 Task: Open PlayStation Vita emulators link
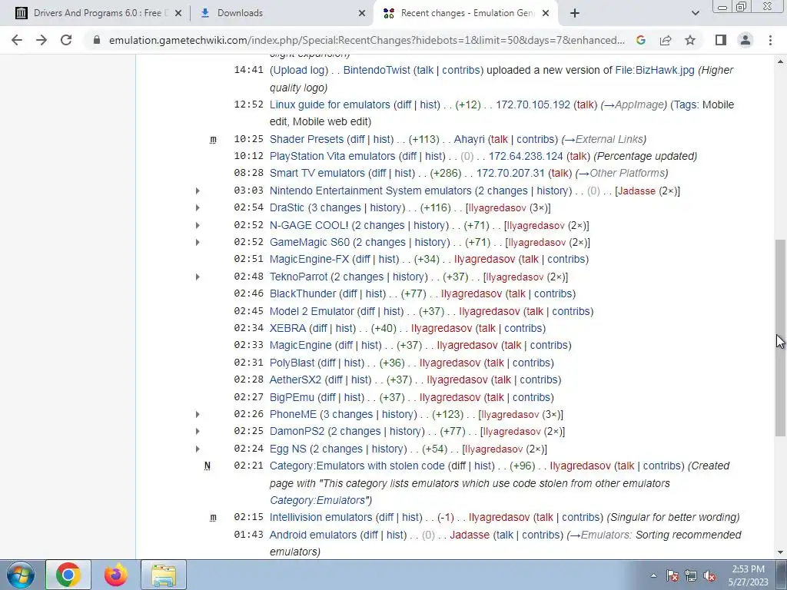click(x=332, y=156)
